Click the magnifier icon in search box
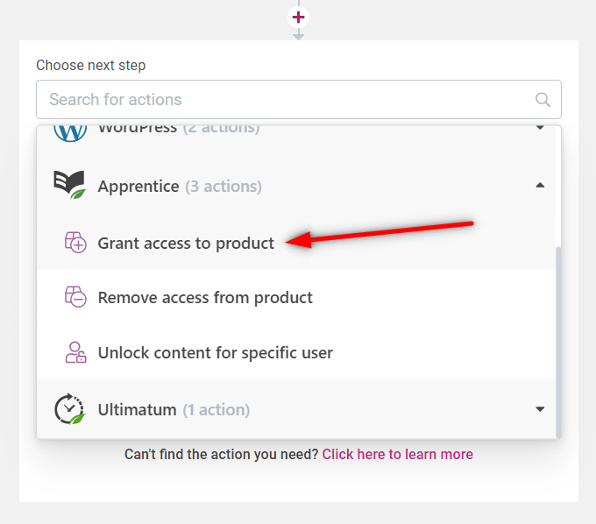Screen dimensions: 596x524 [x=543, y=100]
